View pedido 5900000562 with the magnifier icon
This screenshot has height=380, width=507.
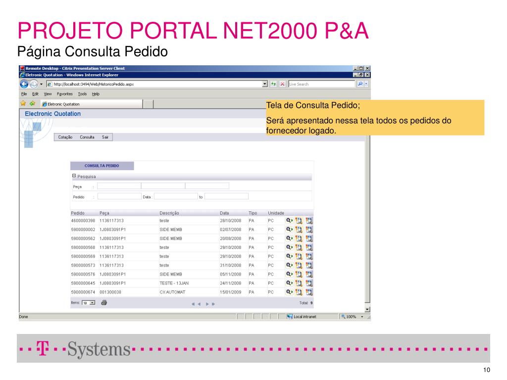click(289, 238)
